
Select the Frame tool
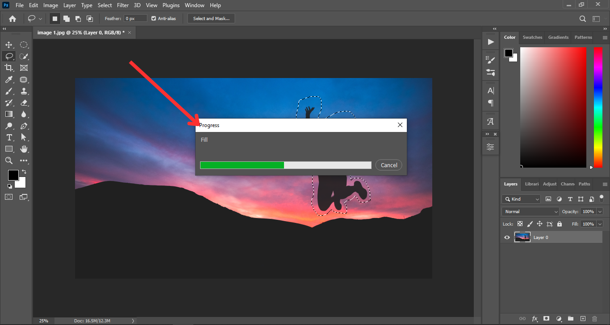[24, 68]
